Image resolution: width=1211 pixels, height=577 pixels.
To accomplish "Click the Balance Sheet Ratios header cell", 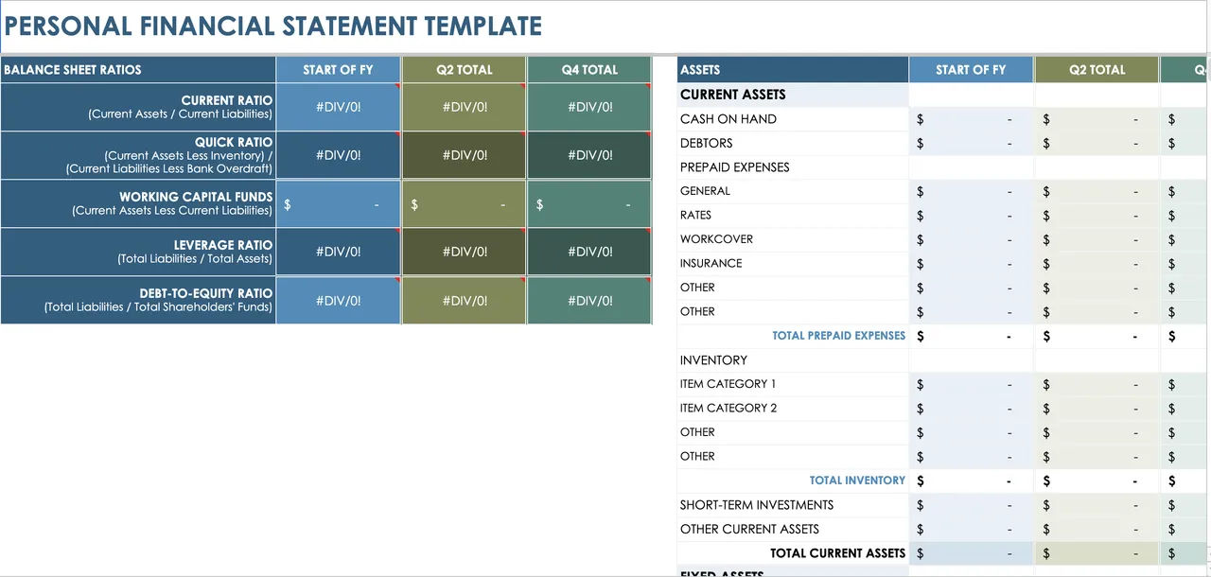I will [x=138, y=70].
